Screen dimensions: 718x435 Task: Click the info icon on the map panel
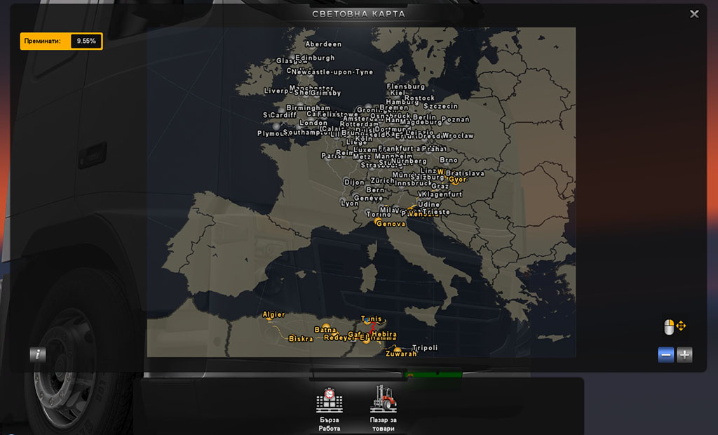(38, 354)
